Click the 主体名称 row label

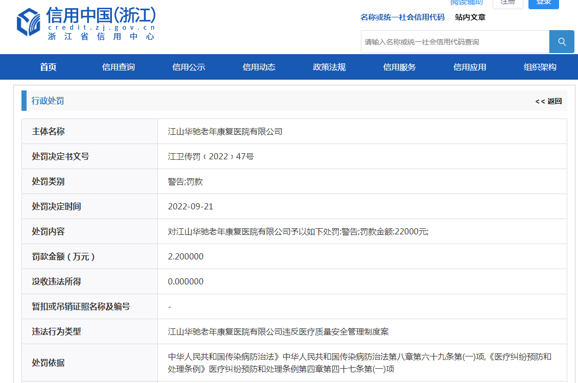48,131
